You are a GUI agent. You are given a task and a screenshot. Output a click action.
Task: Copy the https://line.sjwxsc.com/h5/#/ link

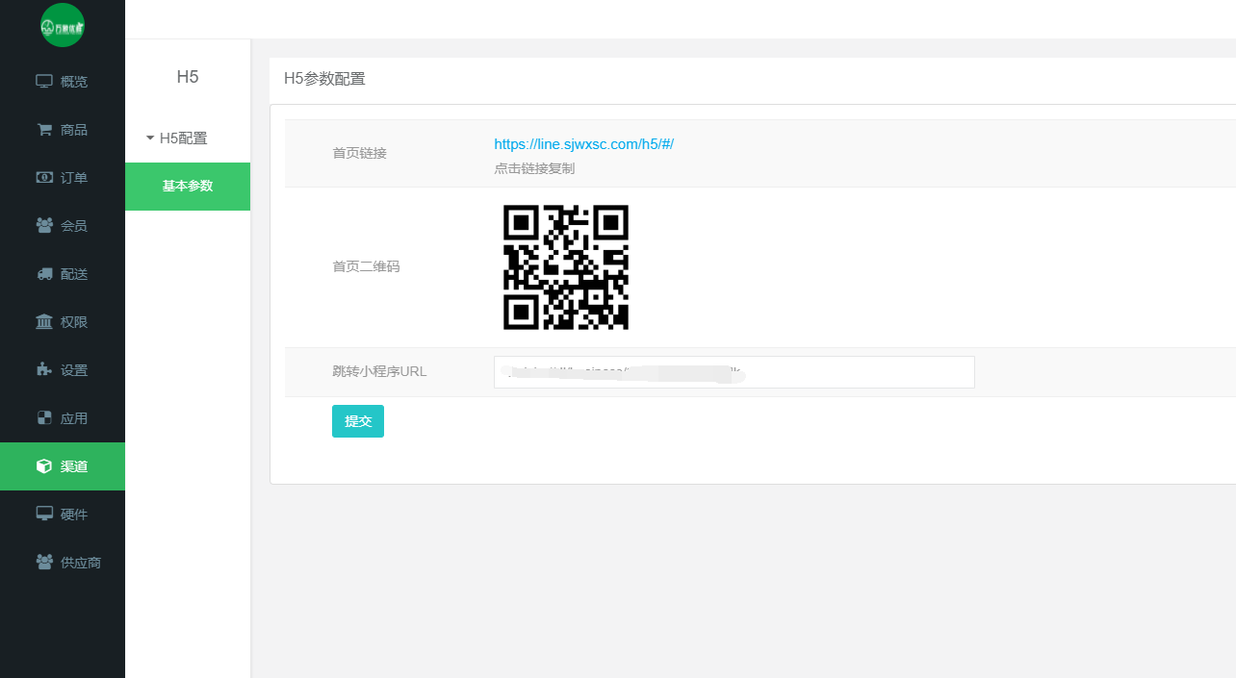point(583,144)
